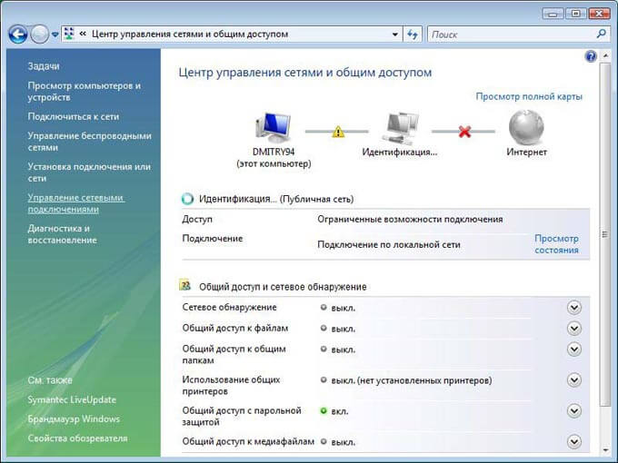Expand the Сетевое обнаружение settings
618x463 pixels.
573,307
